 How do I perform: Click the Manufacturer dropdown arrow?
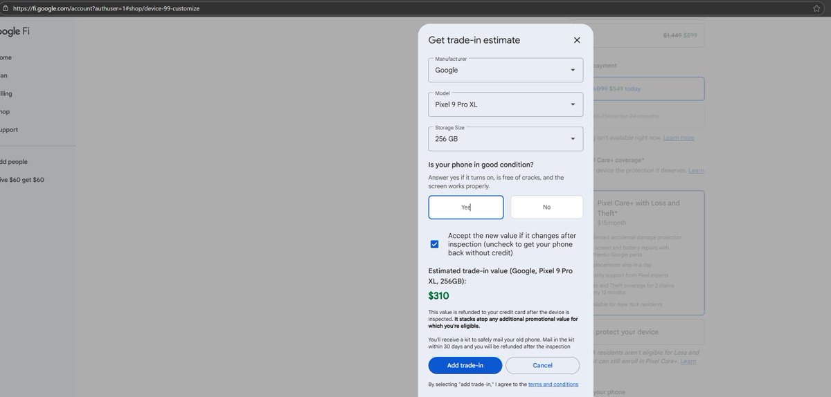coord(573,70)
